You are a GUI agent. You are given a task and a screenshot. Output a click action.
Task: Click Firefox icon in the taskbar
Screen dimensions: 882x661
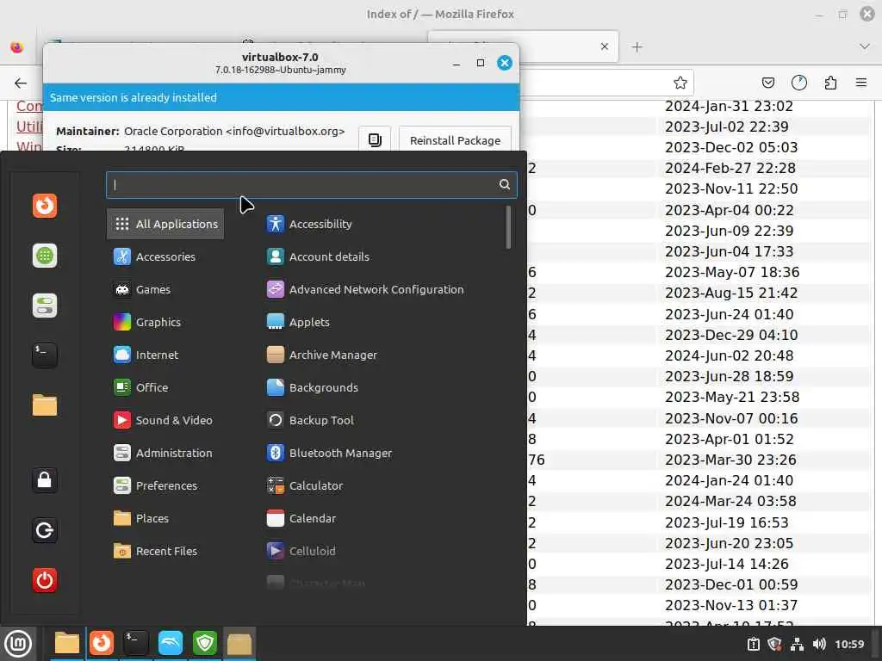tap(102, 643)
